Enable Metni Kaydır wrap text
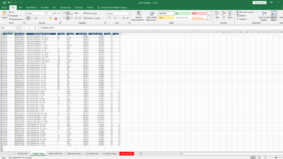 point(90,13)
